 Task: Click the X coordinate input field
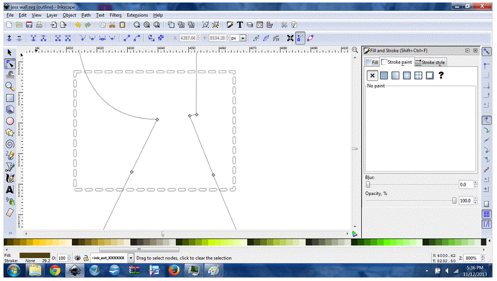pos(188,38)
